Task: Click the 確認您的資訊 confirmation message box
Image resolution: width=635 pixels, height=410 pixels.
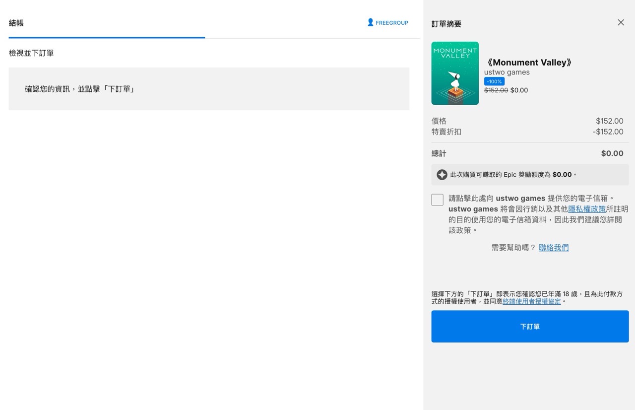Action: 209,89
